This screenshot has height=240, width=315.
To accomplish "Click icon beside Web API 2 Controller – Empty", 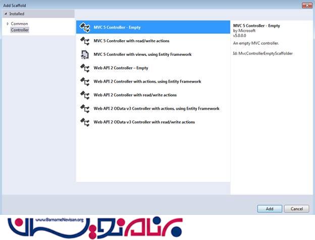I will pos(85,68).
